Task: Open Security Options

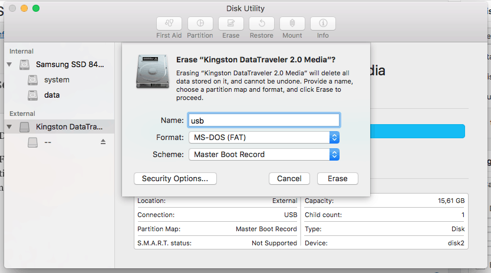Action: [175, 178]
